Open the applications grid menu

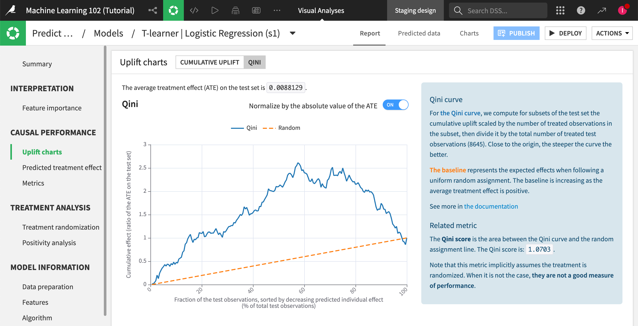coord(560,10)
